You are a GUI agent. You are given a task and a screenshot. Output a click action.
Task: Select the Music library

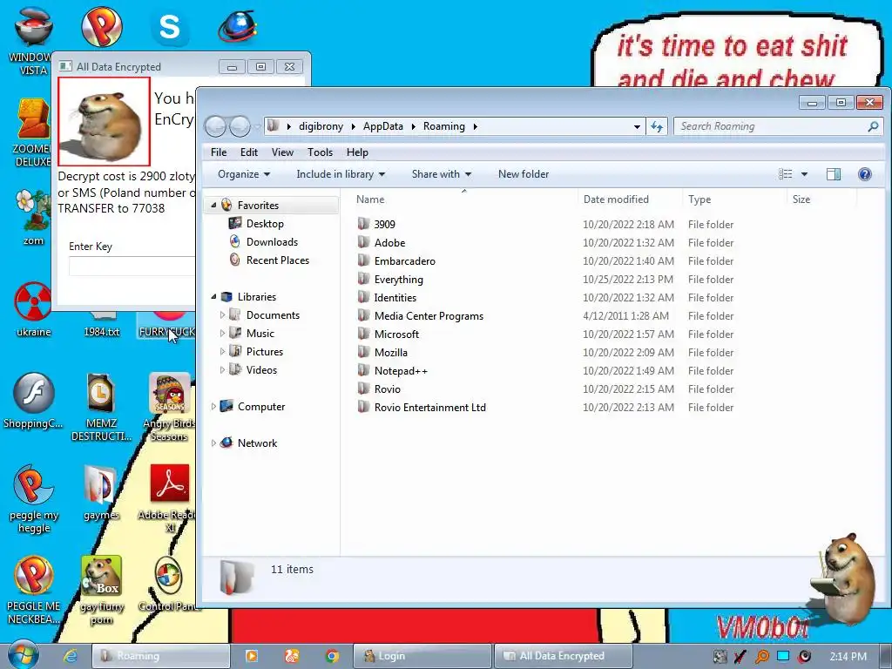[260, 334]
